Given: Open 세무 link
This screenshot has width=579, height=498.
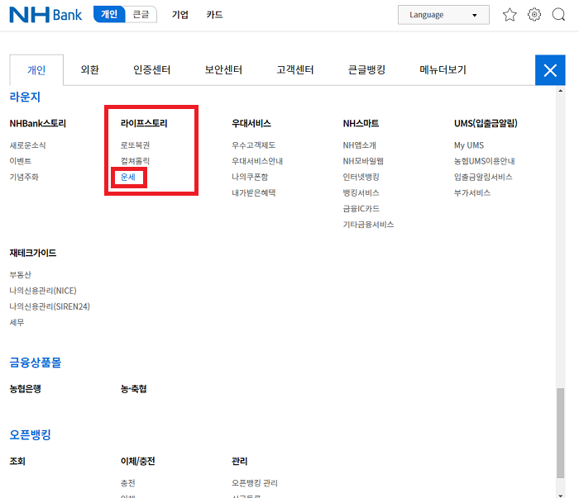Looking at the screenshot, I should point(17,322).
